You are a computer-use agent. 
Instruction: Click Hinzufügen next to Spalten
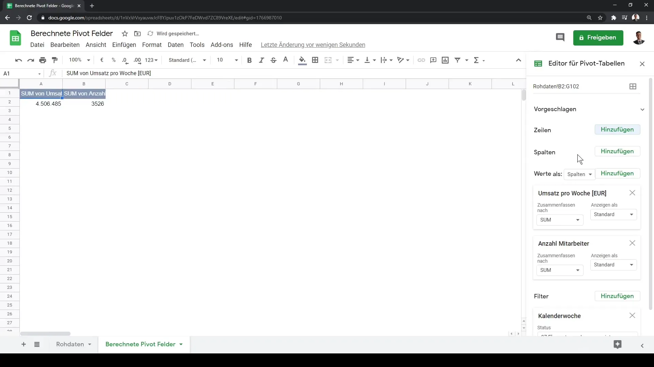point(617,152)
